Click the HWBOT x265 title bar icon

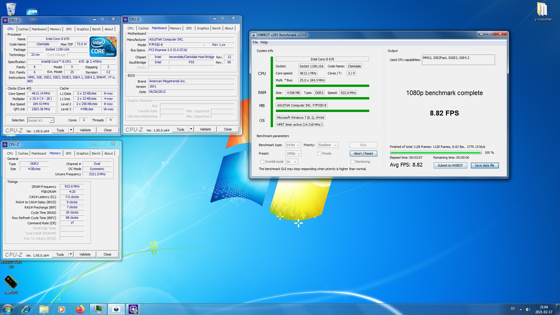click(254, 35)
